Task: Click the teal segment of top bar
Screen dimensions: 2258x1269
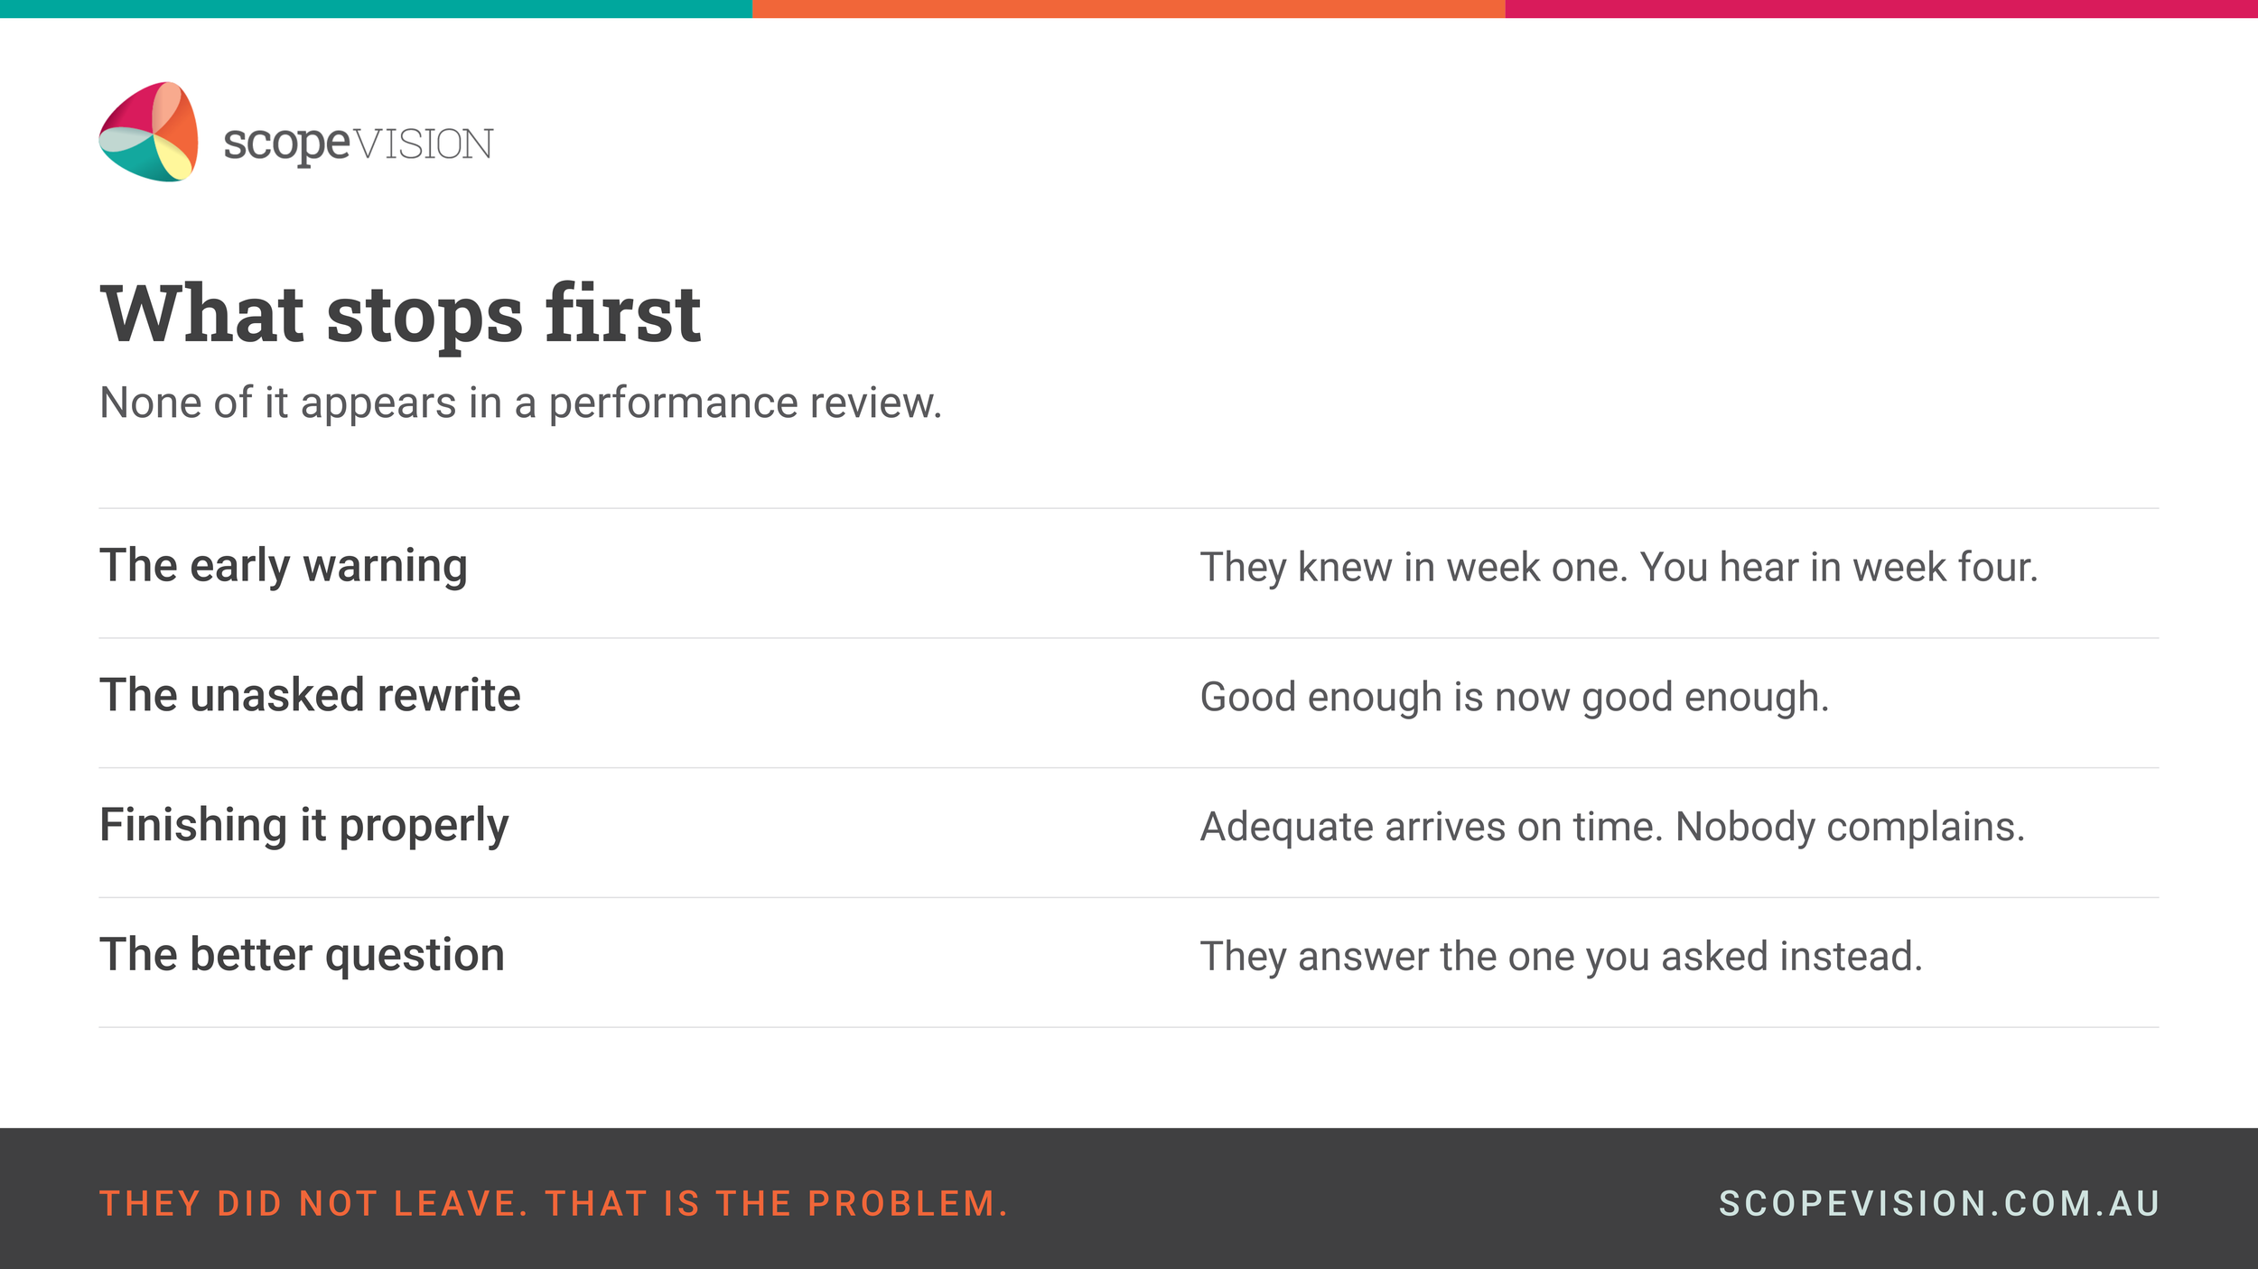Action: [x=376, y=9]
